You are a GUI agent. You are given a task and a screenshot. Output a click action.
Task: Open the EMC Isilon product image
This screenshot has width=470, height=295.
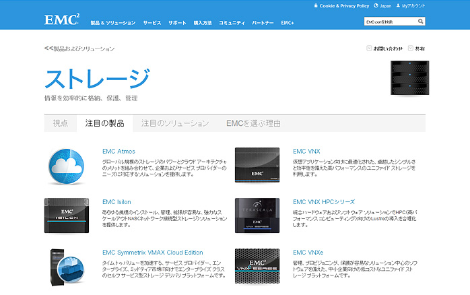click(67, 216)
